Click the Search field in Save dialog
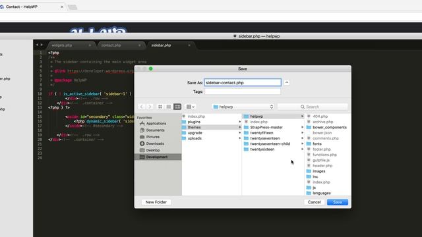Image resolution: width=422 pixels, height=237 pixels. (313, 107)
